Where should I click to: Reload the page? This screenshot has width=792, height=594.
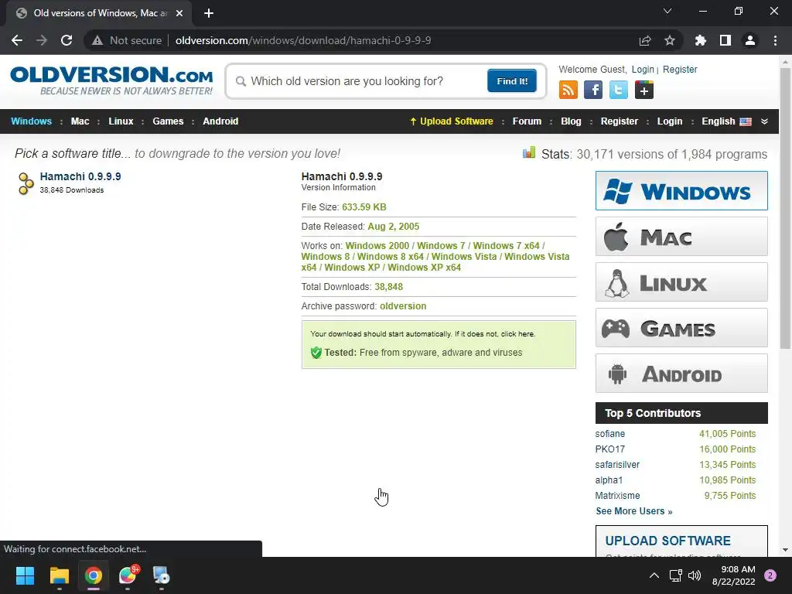pos(67,40)
